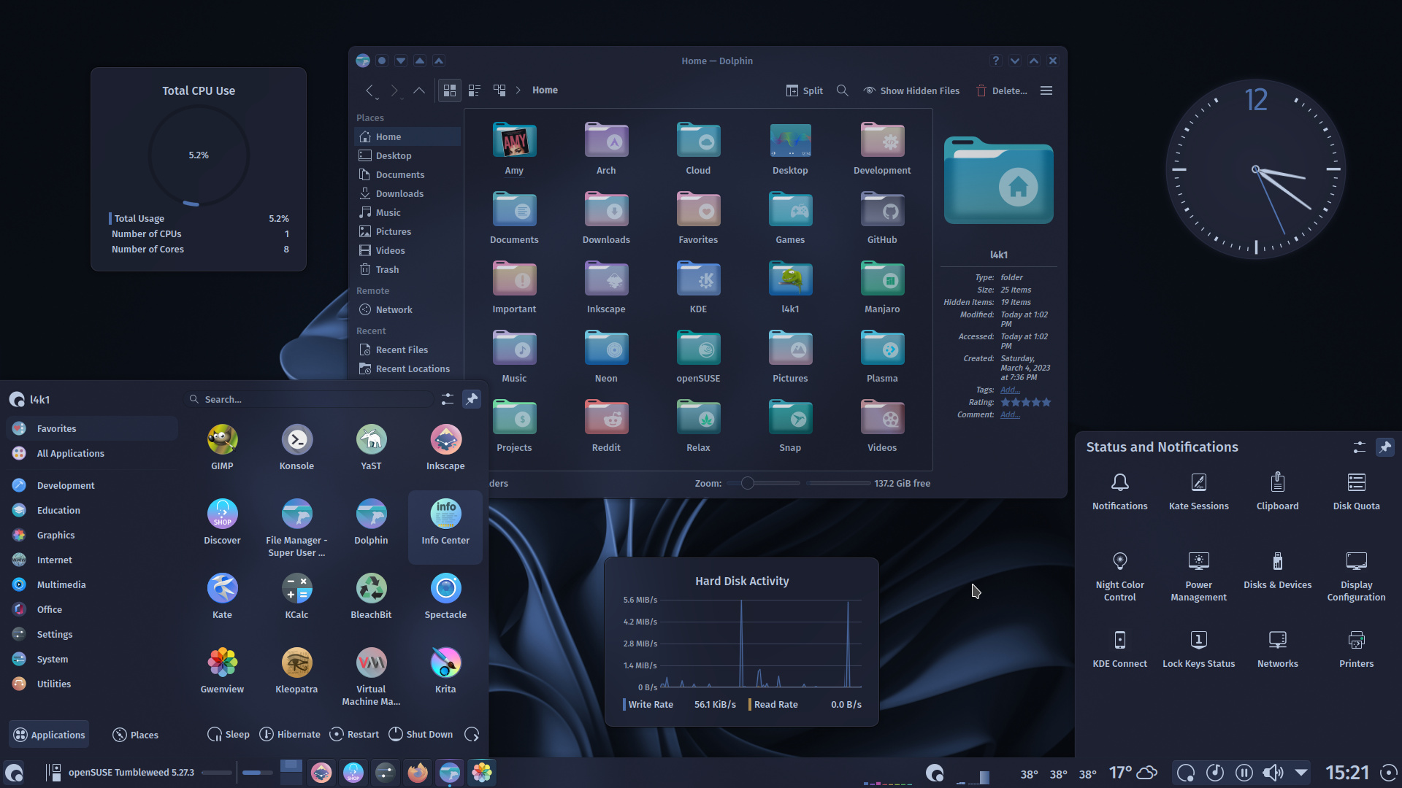
Task: Open the Dolphin hamburger menu
Action: [1046, 90]
